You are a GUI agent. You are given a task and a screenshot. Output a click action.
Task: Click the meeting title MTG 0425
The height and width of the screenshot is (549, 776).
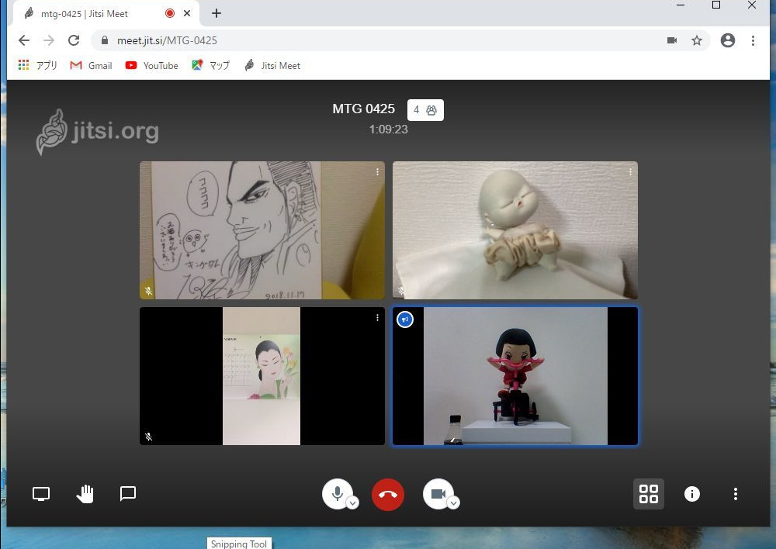click(x=364, y=109)
